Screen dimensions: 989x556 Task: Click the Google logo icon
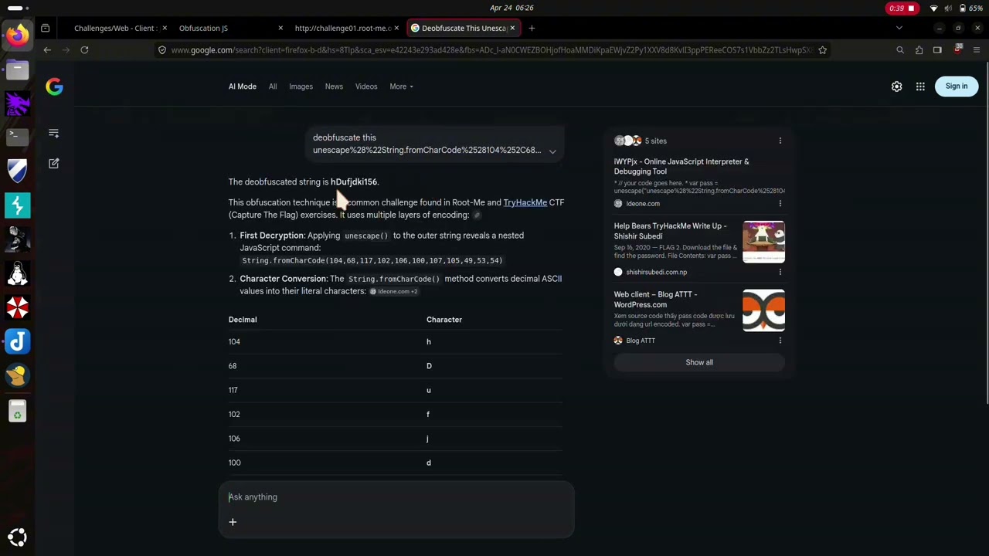click(x=54, y=86)
